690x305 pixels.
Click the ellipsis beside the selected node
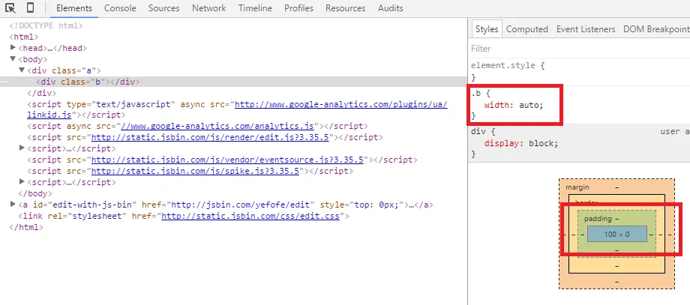coord(4,82)
